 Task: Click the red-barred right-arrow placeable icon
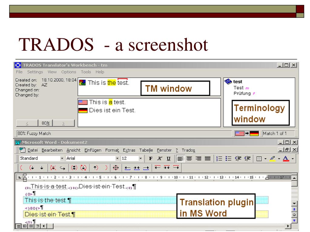(x=176, y=167)
